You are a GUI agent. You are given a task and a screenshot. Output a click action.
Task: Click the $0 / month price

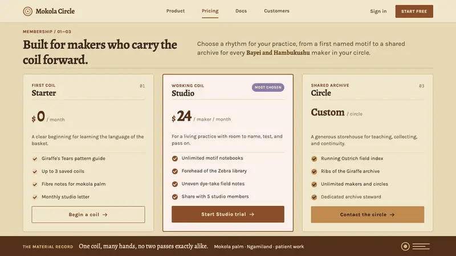[x=48, y=117]
